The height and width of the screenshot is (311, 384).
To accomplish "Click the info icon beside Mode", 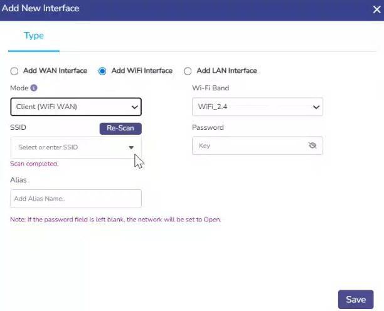I will pyautogui.click(x=34, y=88).
